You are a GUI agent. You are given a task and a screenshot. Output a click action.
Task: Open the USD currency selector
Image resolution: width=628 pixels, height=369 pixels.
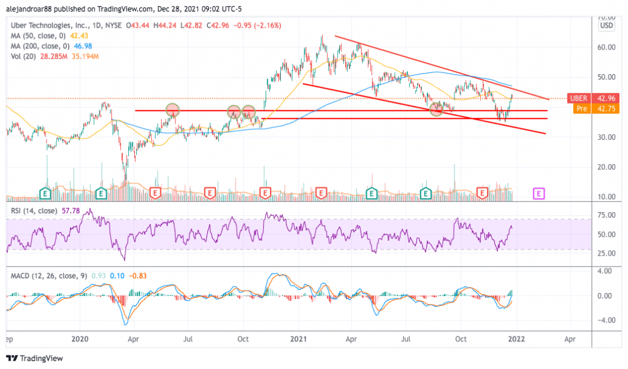coord(607,26)
